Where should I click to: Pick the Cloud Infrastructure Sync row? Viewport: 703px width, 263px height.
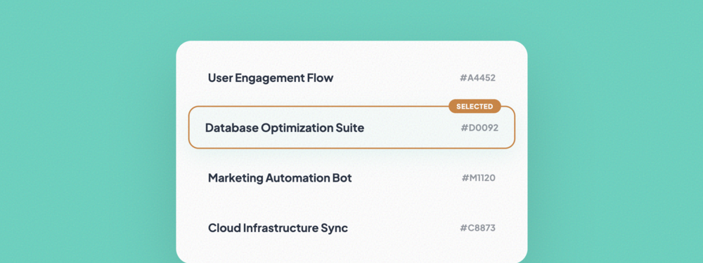pyautogui.click(x=351, y=228)
